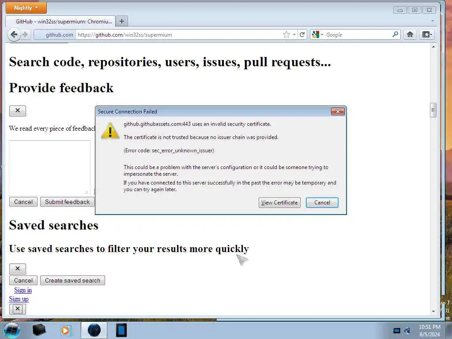Select the GitHub win32ss/supermium tab
Viewport: 452px width, 339px height.
pyautogui.click(x=60, y=21)
